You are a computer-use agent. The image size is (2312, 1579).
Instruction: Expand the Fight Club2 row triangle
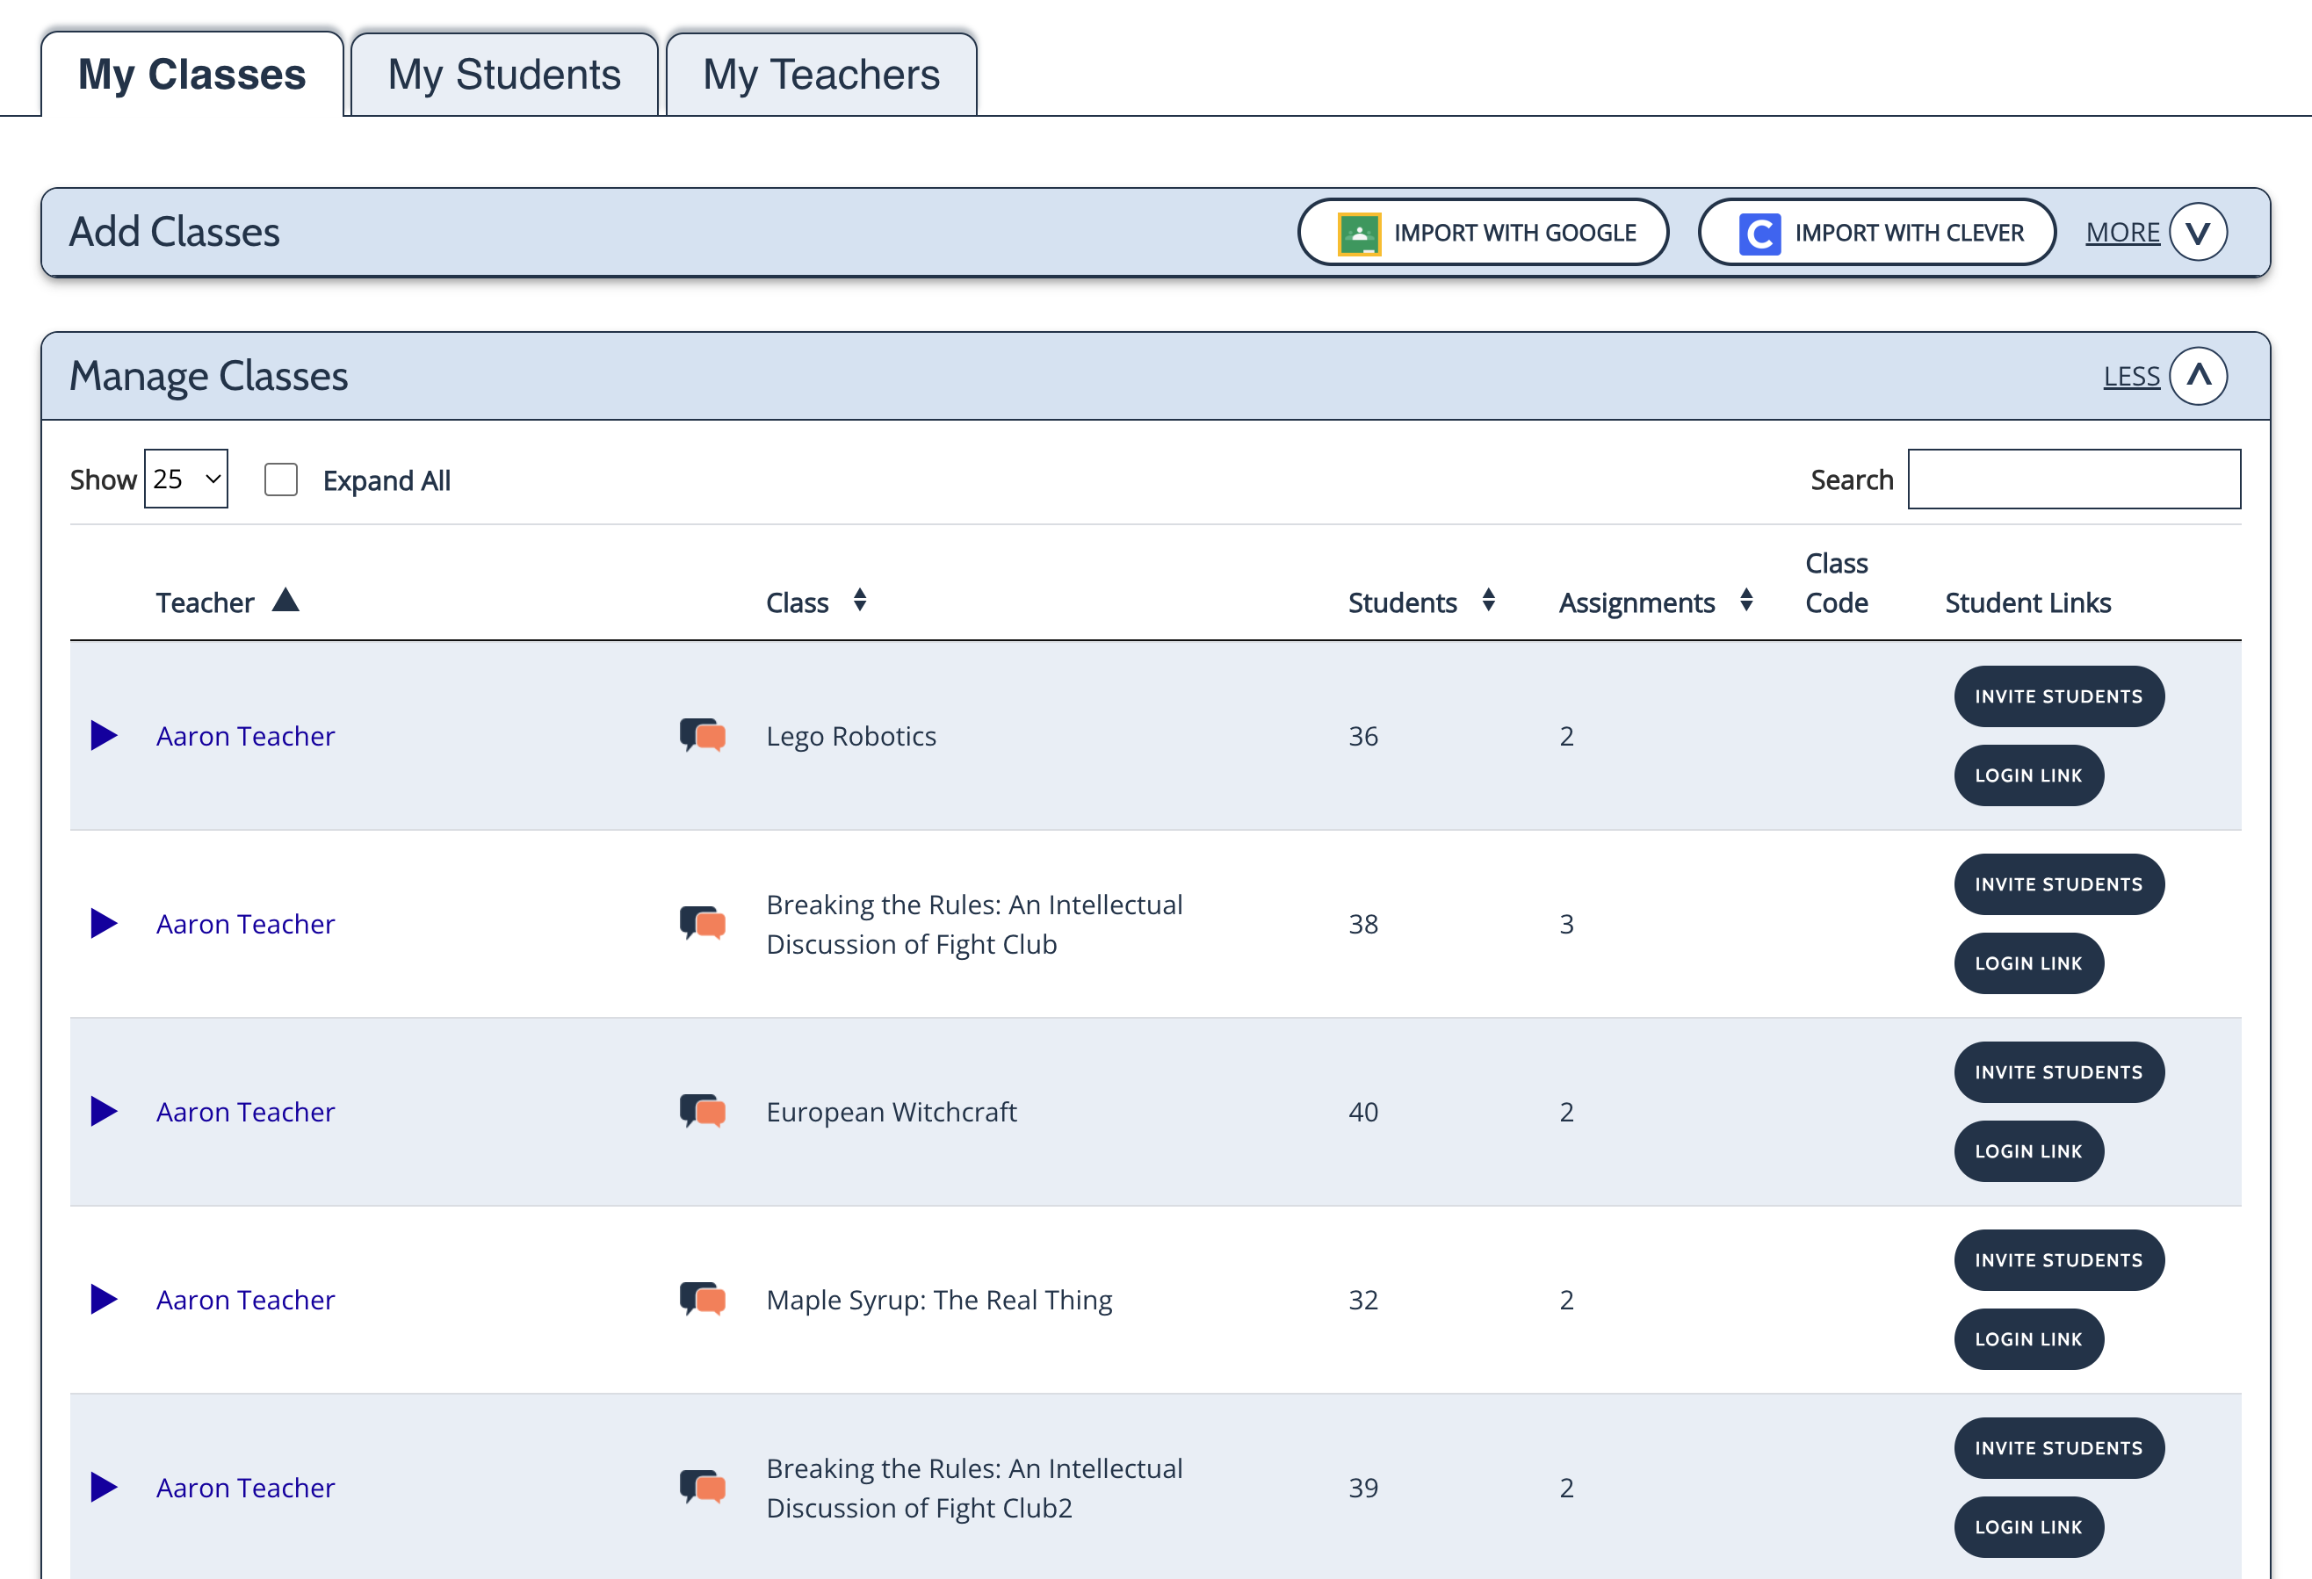coord(104,1488)
